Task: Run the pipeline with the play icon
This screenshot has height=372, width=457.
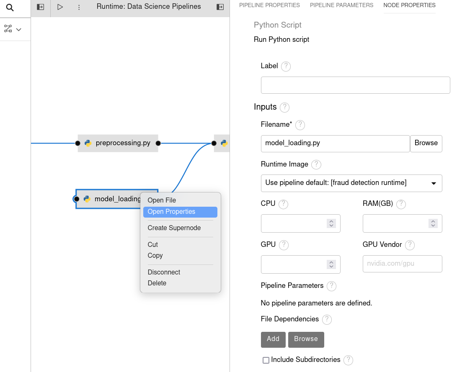Action: (60, 7)
